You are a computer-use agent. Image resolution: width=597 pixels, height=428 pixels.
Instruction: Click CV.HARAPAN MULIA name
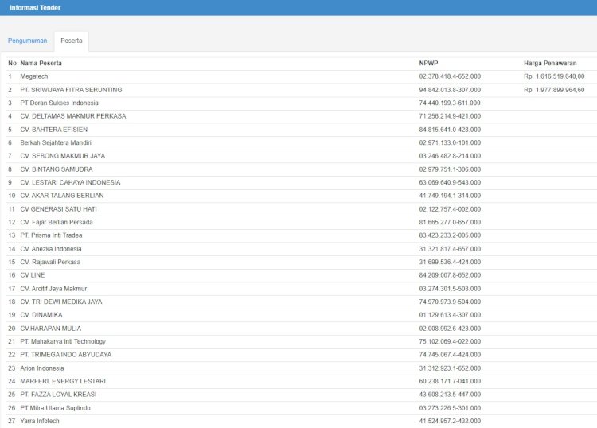[x=51, y=329]
